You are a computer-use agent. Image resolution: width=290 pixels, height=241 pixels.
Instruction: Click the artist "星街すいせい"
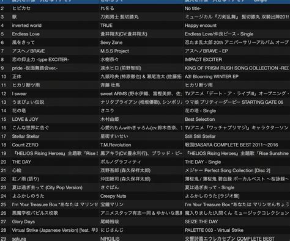click(114, 136)
